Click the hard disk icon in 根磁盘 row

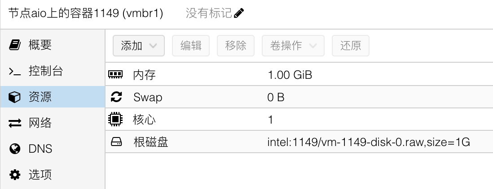pyautogui.click(x=115, y=142)
